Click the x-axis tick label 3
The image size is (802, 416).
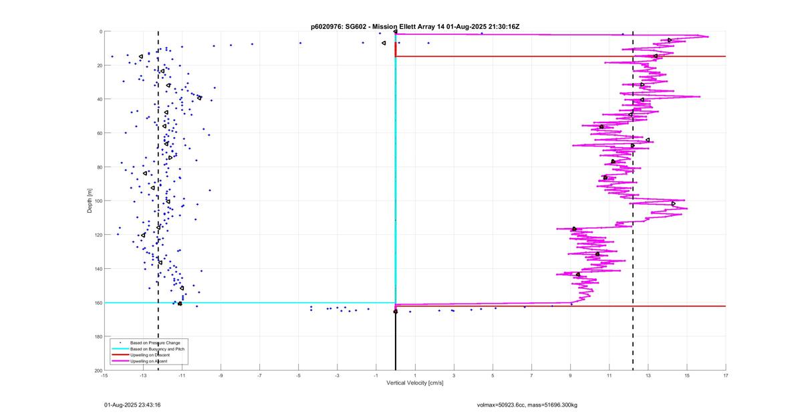pos(454,376)
